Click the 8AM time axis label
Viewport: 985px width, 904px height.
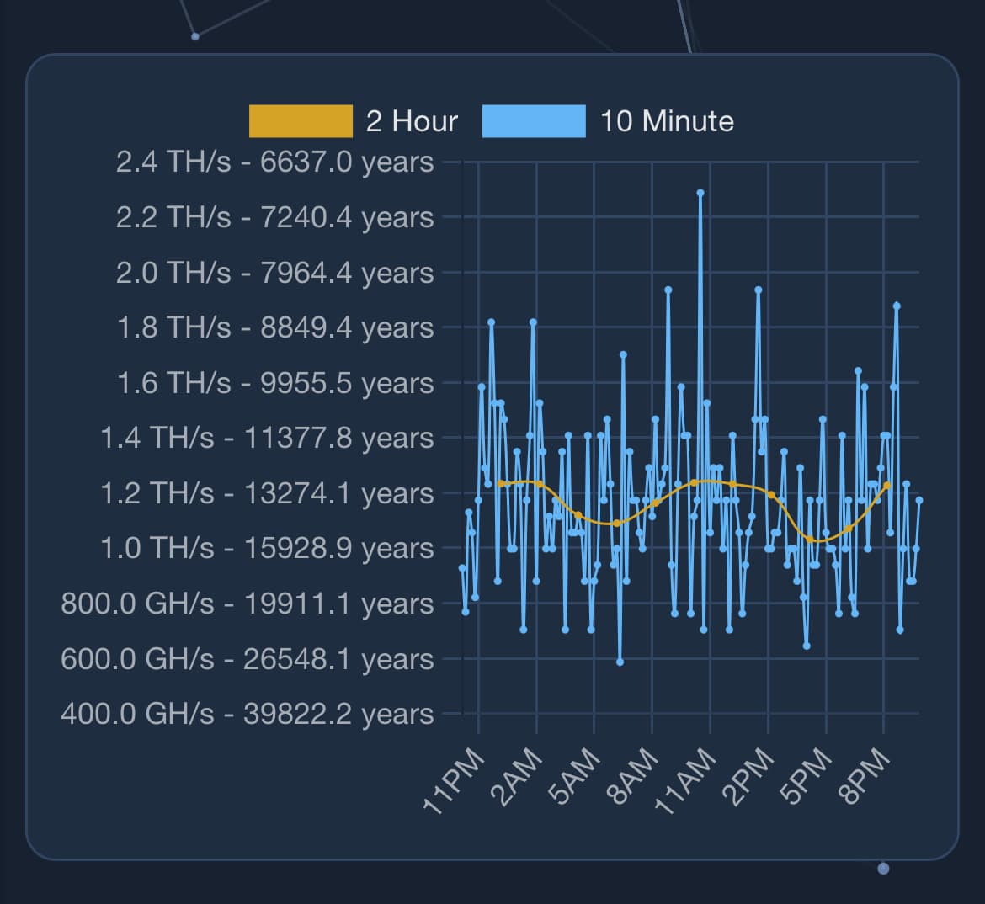(632, 777)
